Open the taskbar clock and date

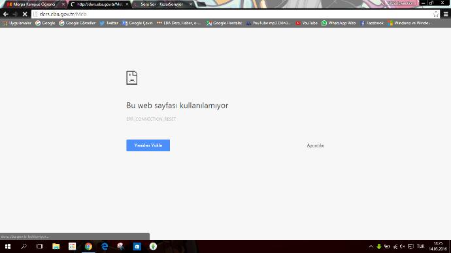438,246
